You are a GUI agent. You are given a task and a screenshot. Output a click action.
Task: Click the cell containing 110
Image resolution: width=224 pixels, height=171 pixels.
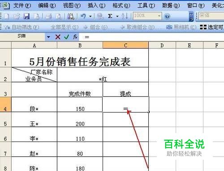click(80, 134)
